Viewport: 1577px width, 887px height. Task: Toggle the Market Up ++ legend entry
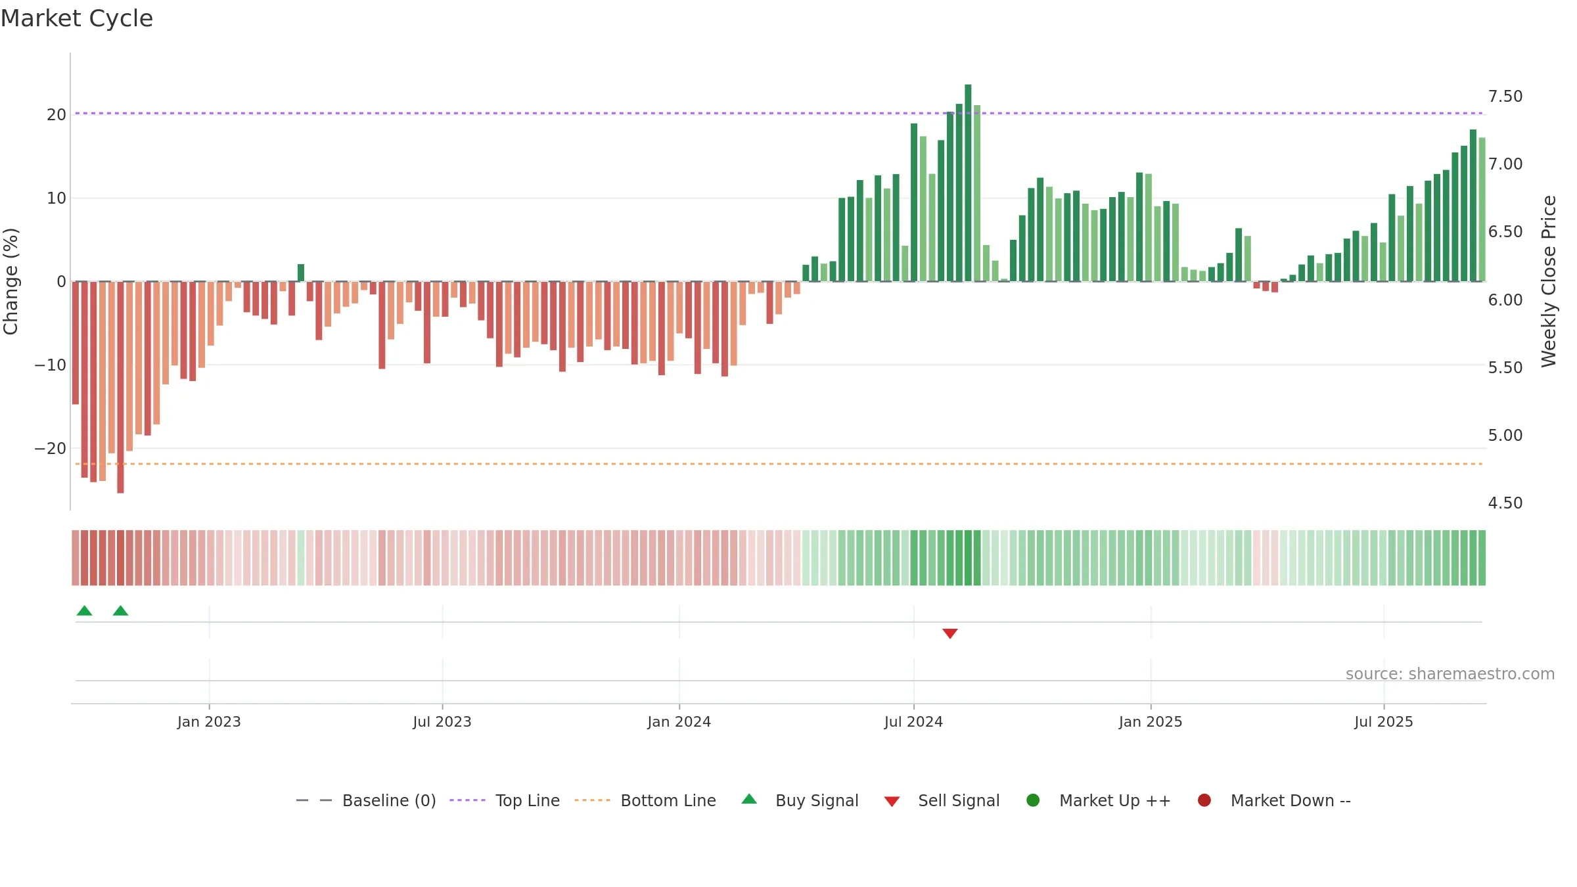click(x=1099, y=800)
